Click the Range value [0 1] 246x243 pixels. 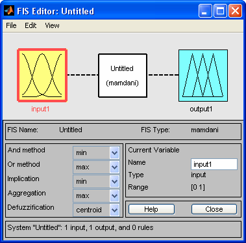pyautogui.click(x=198, y=188)
